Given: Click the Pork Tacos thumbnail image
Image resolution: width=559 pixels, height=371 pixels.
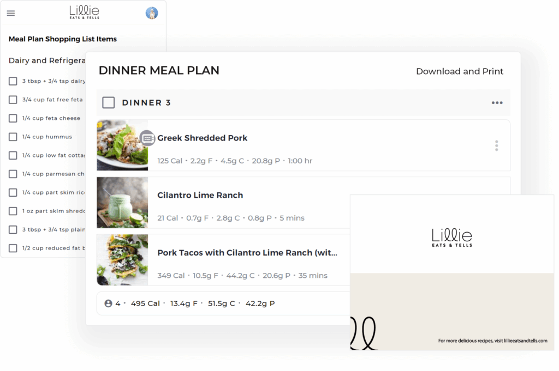Looking at the screenshot, I should (x=122, y=260).
